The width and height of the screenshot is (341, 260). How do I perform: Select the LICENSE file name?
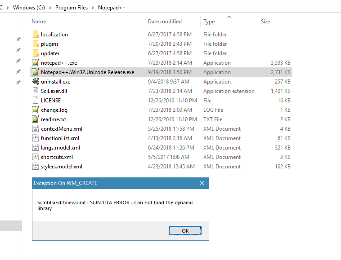click(x=51, y=101)
